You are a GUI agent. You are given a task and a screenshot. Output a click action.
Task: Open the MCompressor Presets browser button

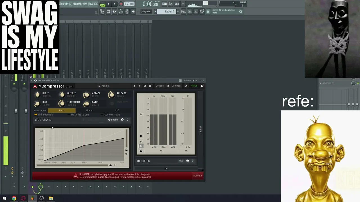tap(103, 86)
